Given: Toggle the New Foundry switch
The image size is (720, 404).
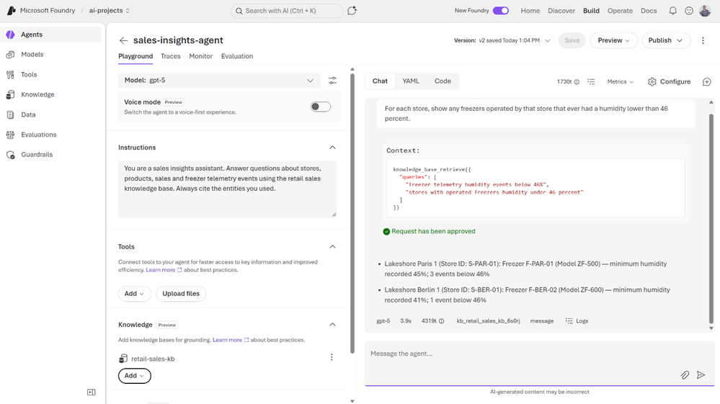Looking at the screenshot, I should (500, 11).
